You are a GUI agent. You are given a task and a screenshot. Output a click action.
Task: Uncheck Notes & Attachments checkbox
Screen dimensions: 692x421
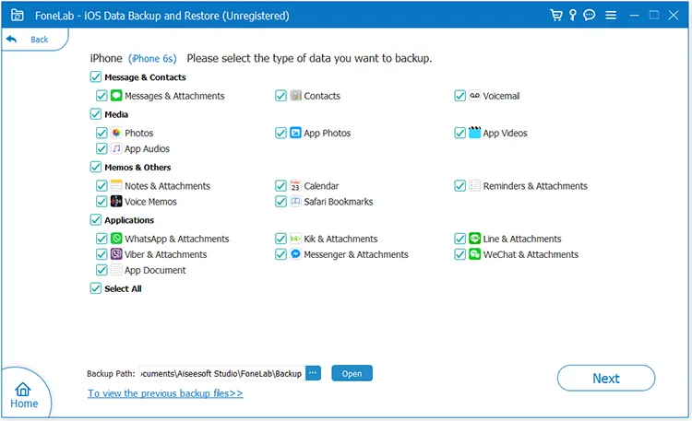tap(101, 185)
